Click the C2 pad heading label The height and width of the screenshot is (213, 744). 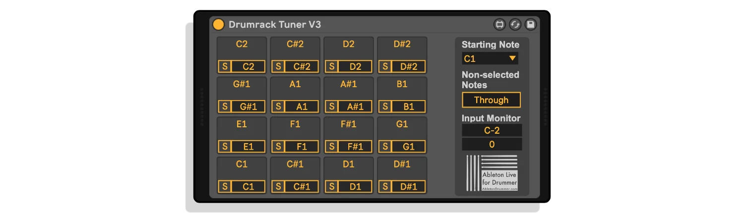[242, 44]
